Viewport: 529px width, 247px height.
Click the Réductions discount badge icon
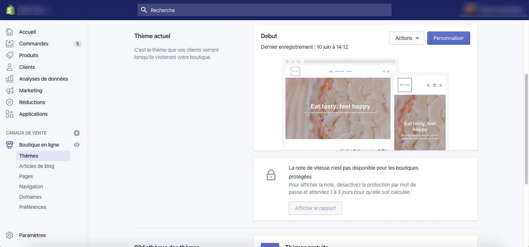[x=10, y=102]
